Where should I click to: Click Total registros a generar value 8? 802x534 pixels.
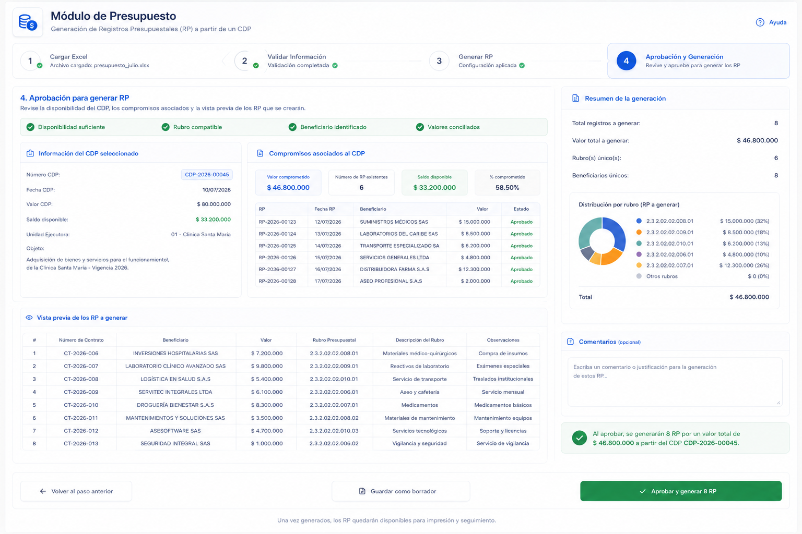(x=776, y=124)
